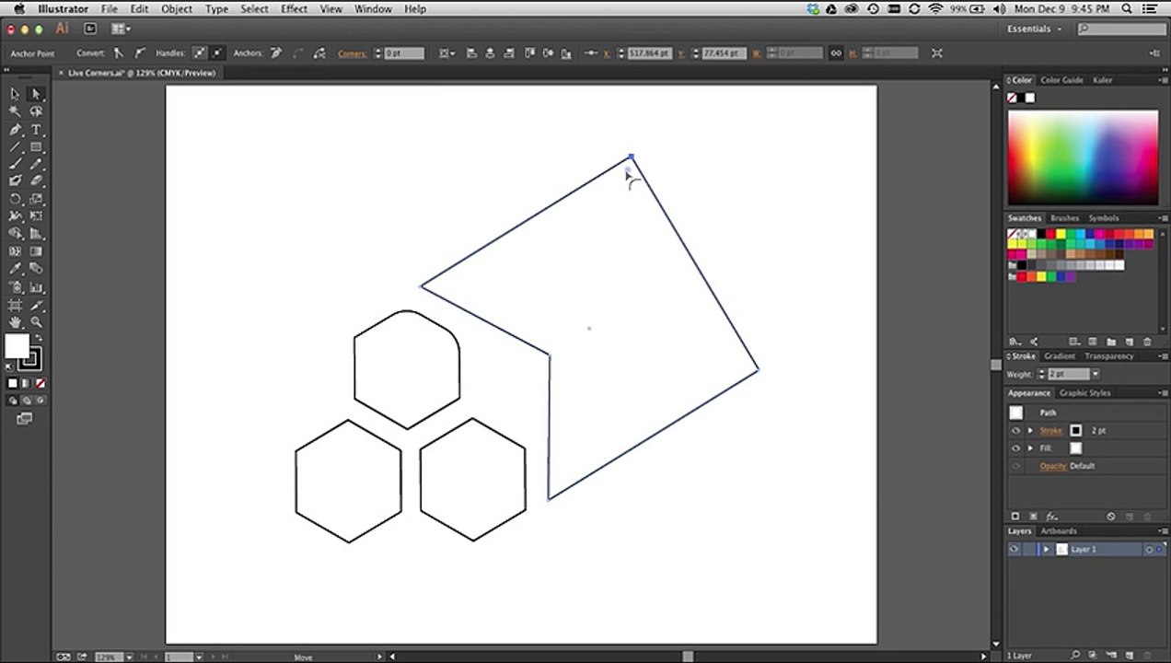Select the Eraser tool

[36, 181]
